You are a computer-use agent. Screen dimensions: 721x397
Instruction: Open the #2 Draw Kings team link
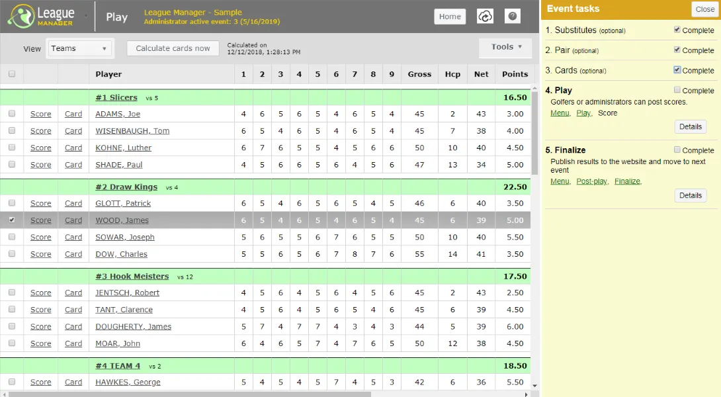coord(126,187)
